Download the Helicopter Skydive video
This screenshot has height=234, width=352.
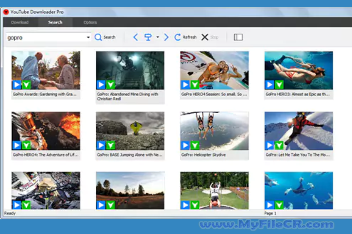[x=195, y=145]
